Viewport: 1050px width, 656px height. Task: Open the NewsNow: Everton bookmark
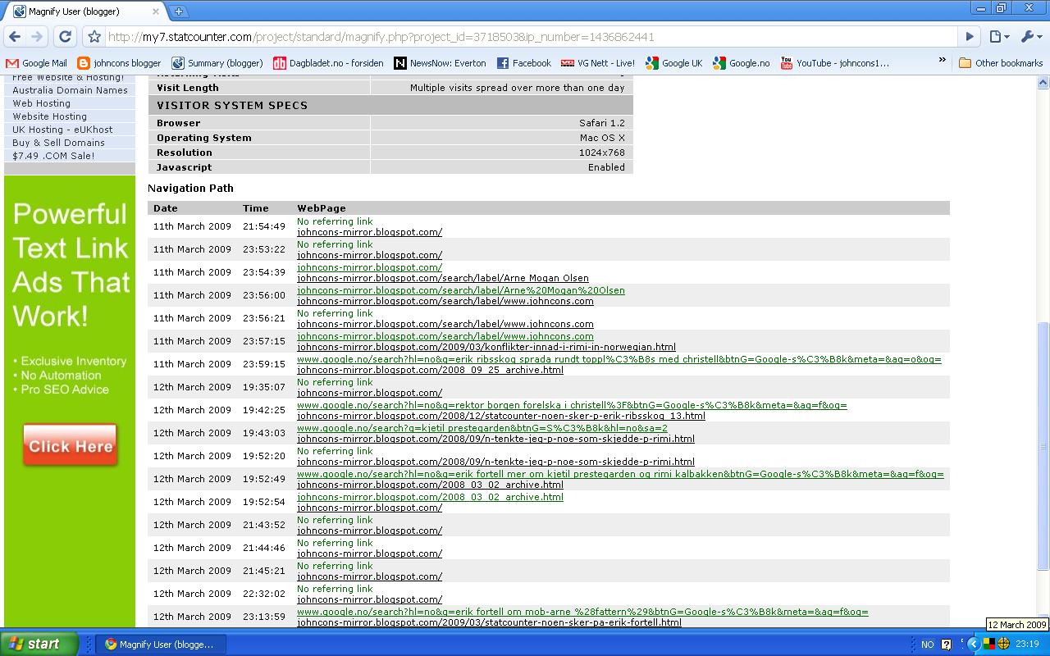click(x=440, y=63)
